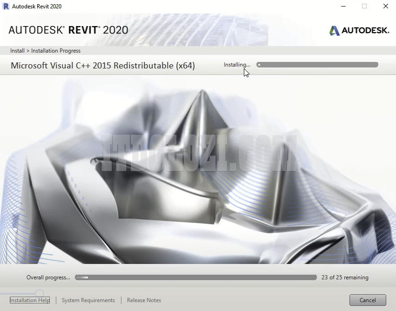Viewport: 396px width, 311px height.
Task: View the Release Notes link
Action: pos(144,300)
